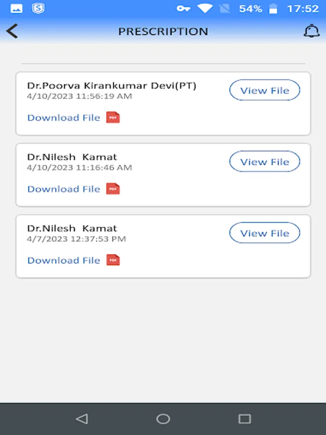Tap PDF icon for Dr.Poorva's prescription
This screenshot has width=326, height=435.
pyautogui.click(x=113, y=117)
